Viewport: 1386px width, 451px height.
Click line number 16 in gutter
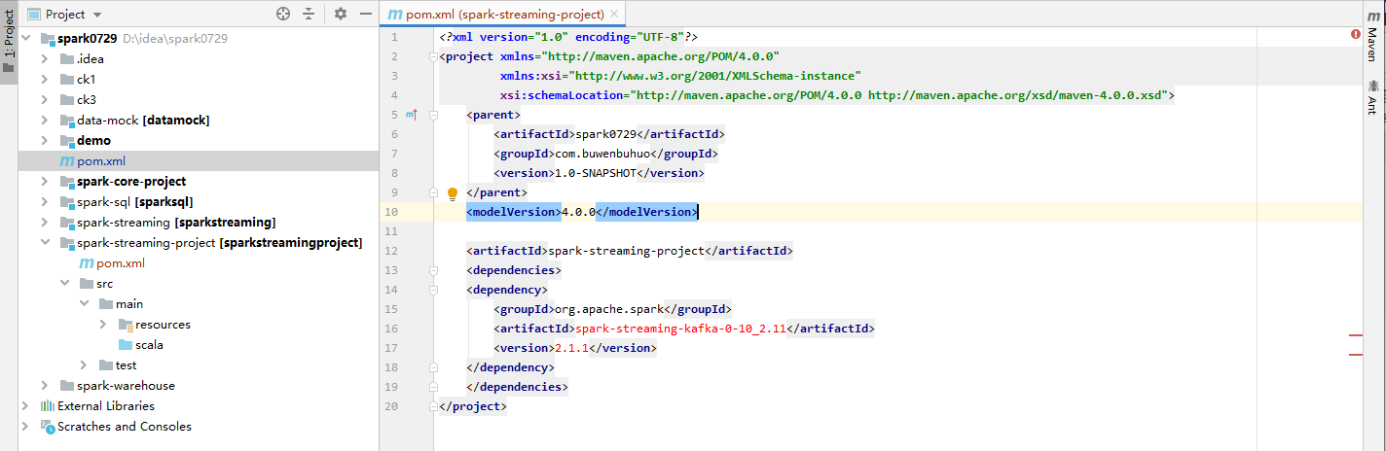click(391, 329)
